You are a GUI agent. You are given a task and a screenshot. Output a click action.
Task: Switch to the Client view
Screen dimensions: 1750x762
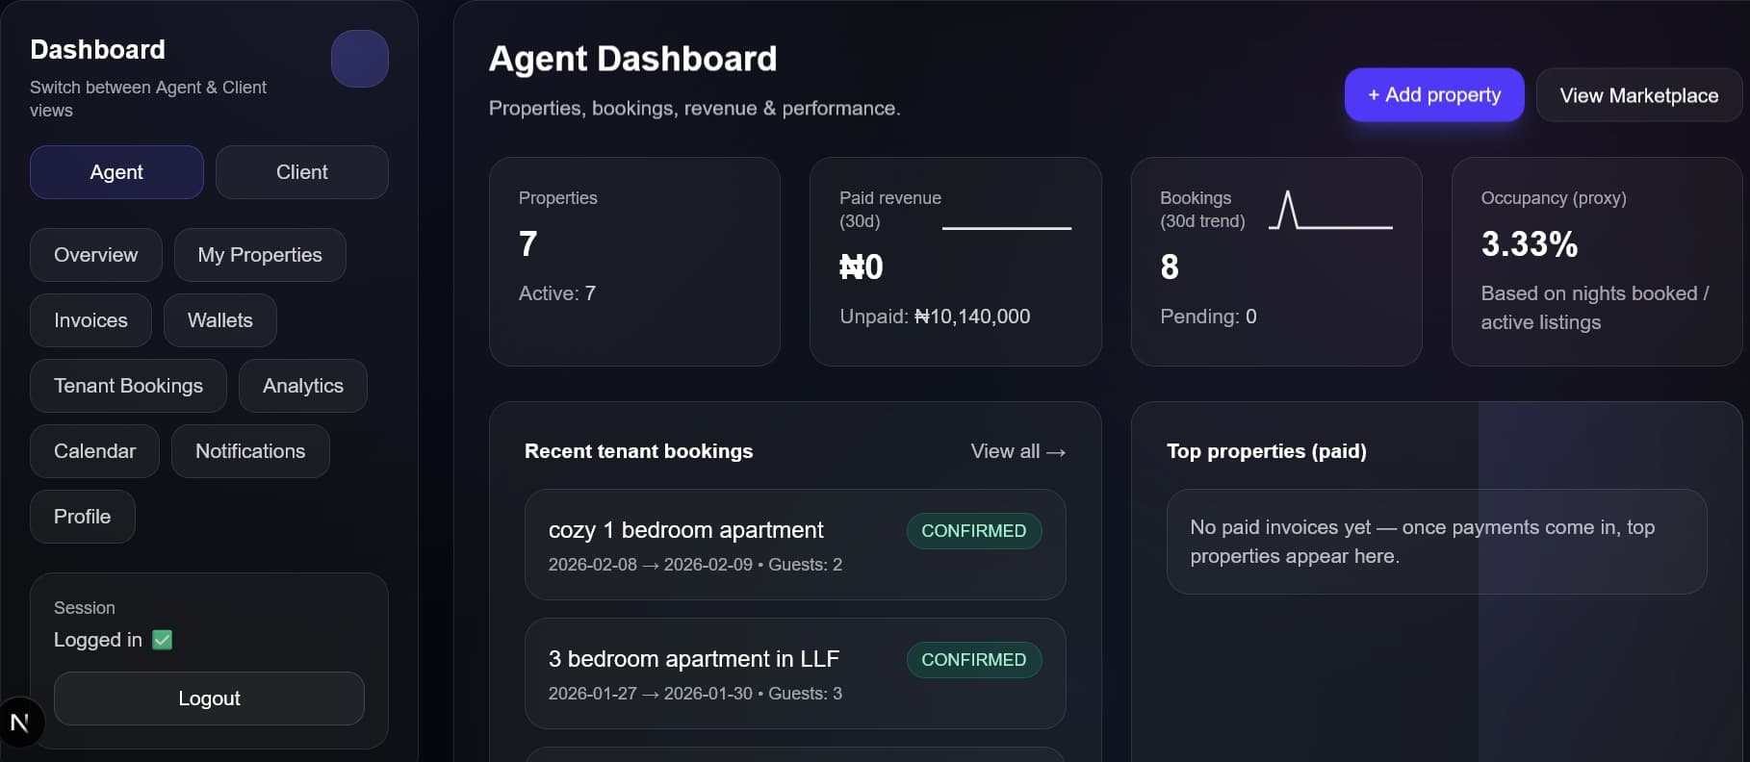pos(301,172)
